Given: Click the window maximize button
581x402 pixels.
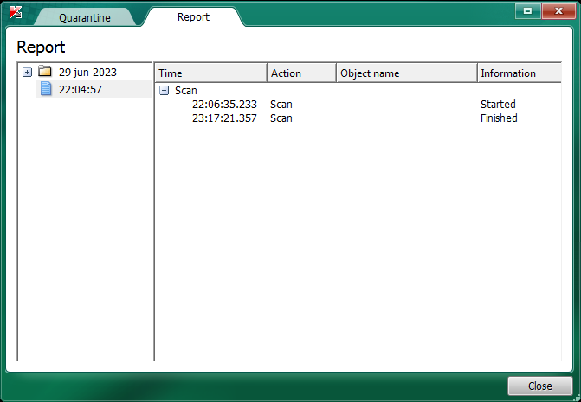Looking at the screenshot, I should [526, 10].
